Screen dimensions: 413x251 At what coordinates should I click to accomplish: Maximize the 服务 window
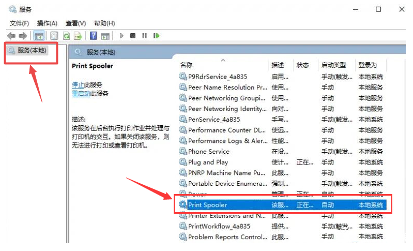click(378, 9)
